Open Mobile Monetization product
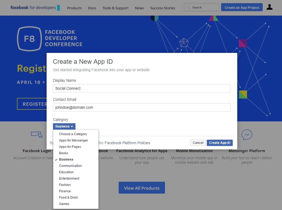 pos(194,151)
